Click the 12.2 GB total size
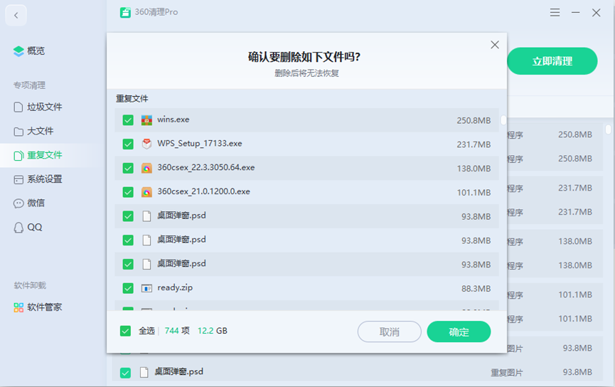The image size is (615, 387). click(x=212, y=331)
